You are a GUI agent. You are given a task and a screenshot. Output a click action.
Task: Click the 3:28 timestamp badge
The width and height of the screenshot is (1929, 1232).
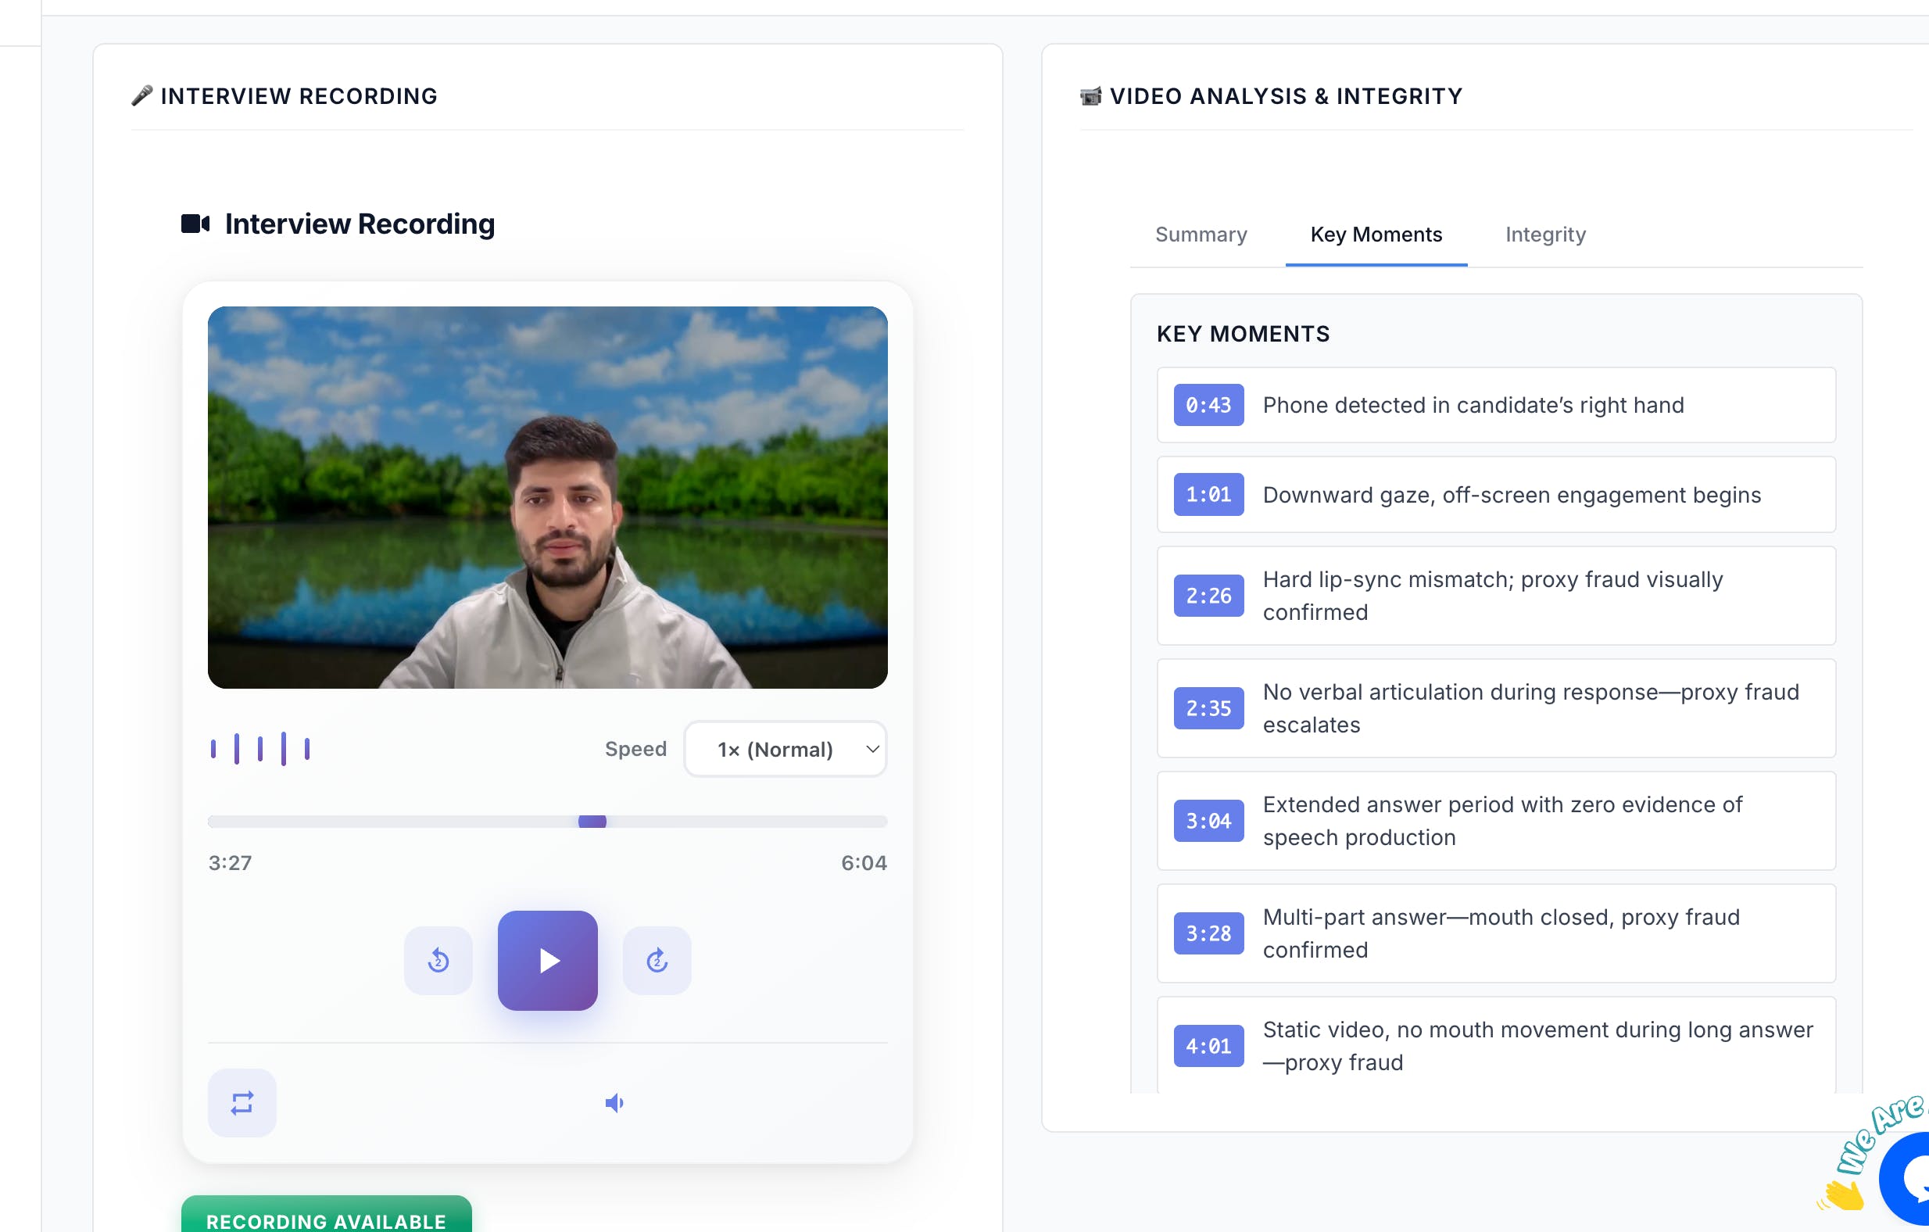[x=1208, y=933]
